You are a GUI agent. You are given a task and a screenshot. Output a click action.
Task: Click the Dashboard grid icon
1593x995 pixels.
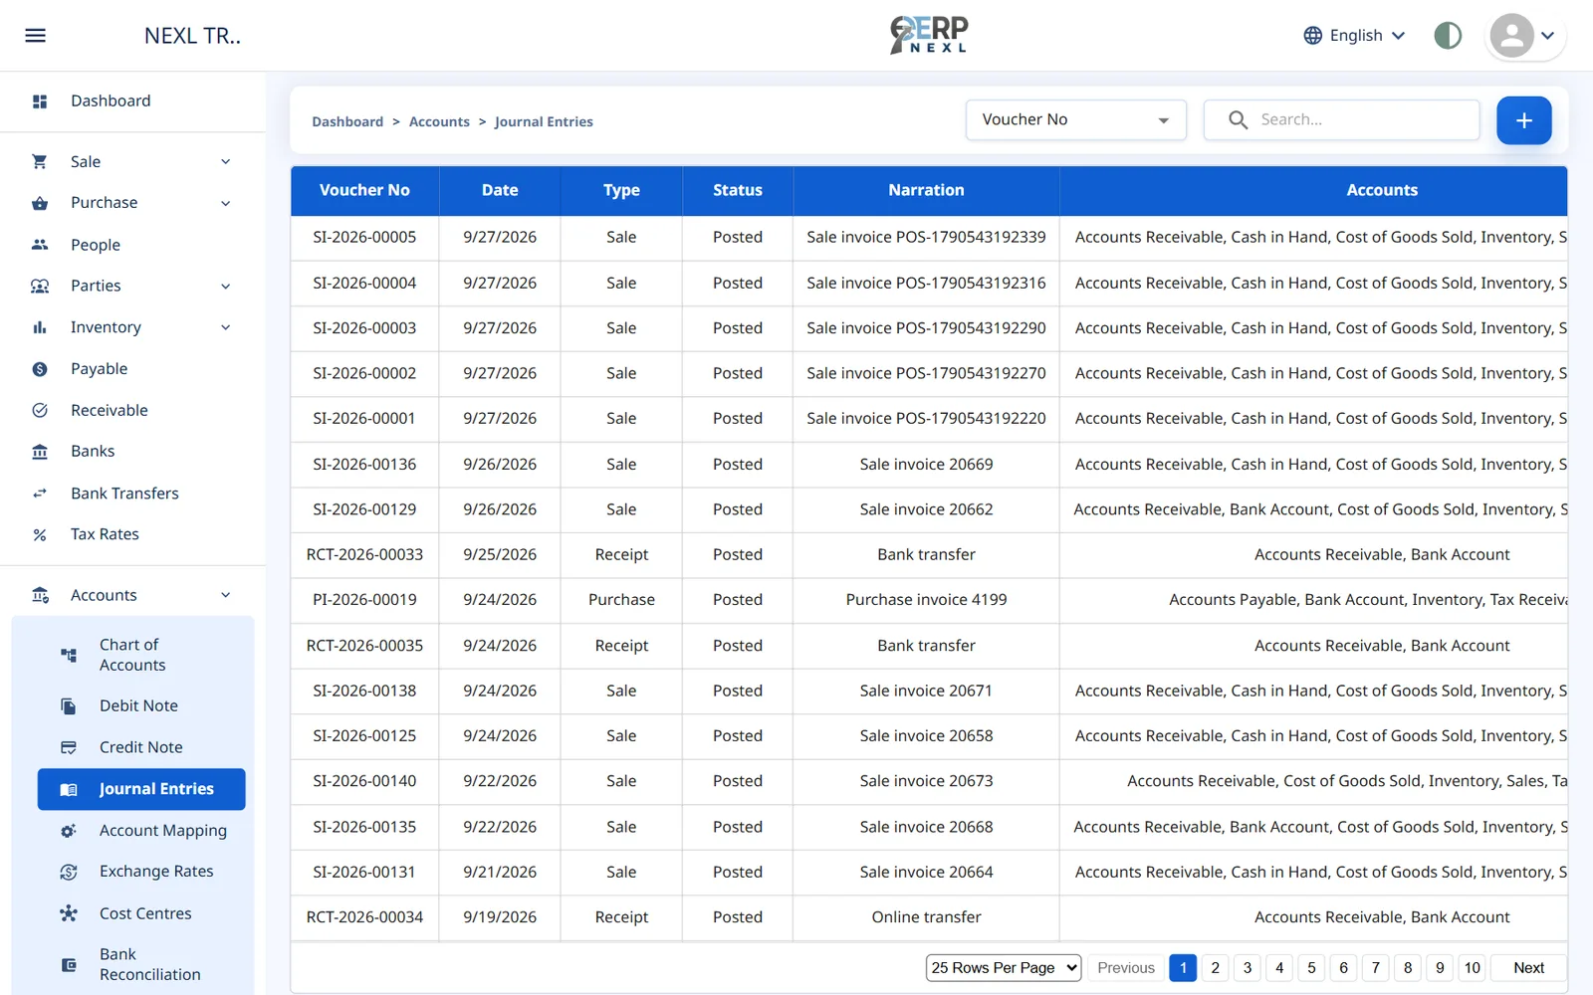pyautogui.click(x=40, y=101)
